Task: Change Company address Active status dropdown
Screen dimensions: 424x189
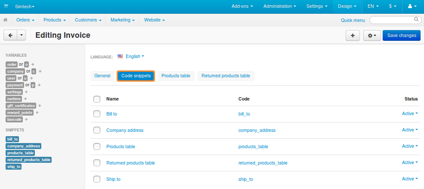Action: click(x=410, y=130)
